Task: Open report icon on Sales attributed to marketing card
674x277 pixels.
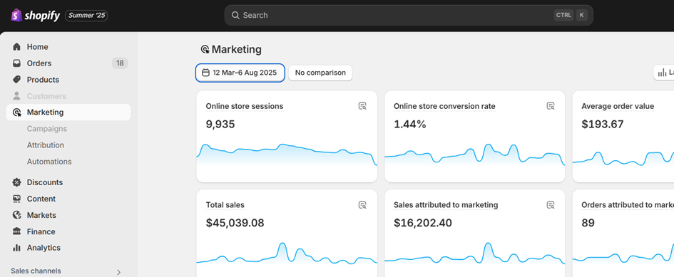Action: click(x=550, y=205)
